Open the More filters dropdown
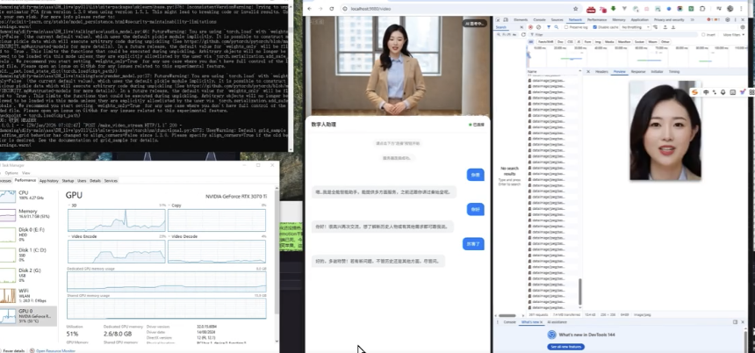 [734, 34]
